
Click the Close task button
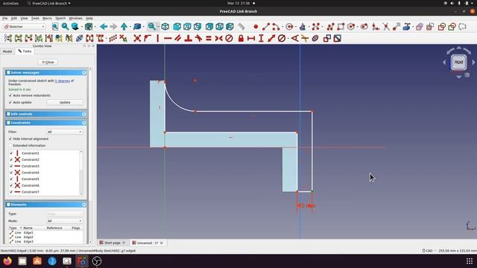48,62
